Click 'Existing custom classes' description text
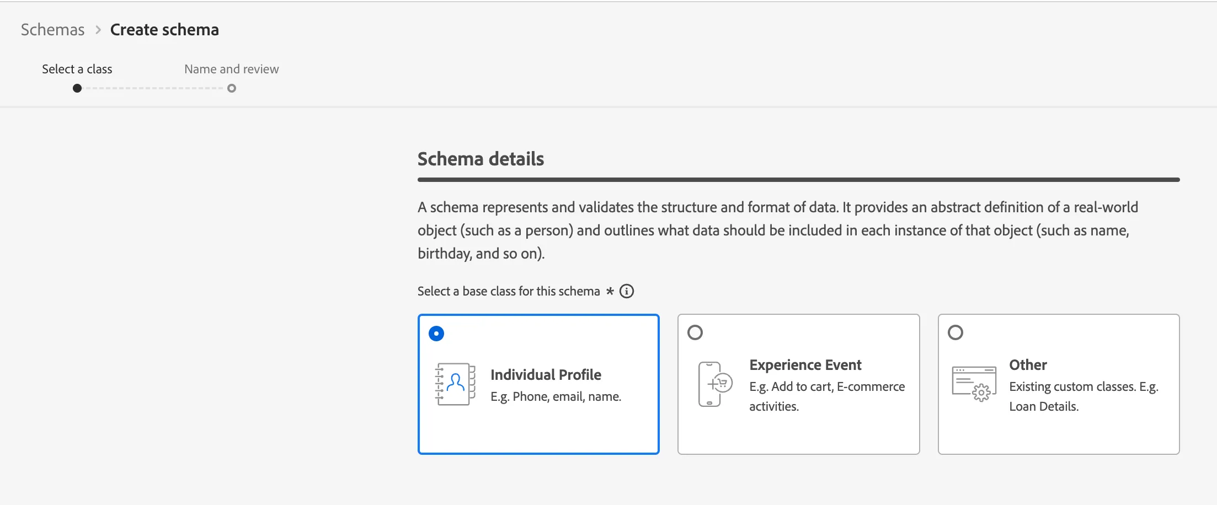Viewport: 1217px width, 505px height. point(1083,396)
